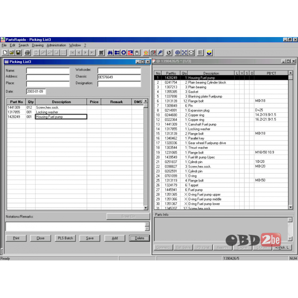This screenshot has width=298, height=298.
Task: Select parts row 1351365 O-ring Fuel pump upper
Action: 221,194
